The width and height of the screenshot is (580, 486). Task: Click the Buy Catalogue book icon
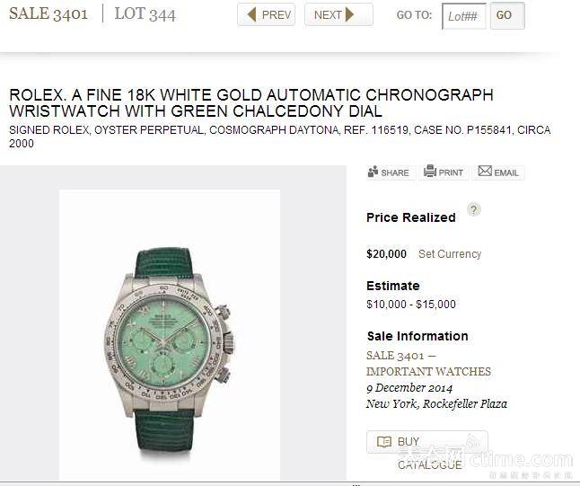[384, 442]
